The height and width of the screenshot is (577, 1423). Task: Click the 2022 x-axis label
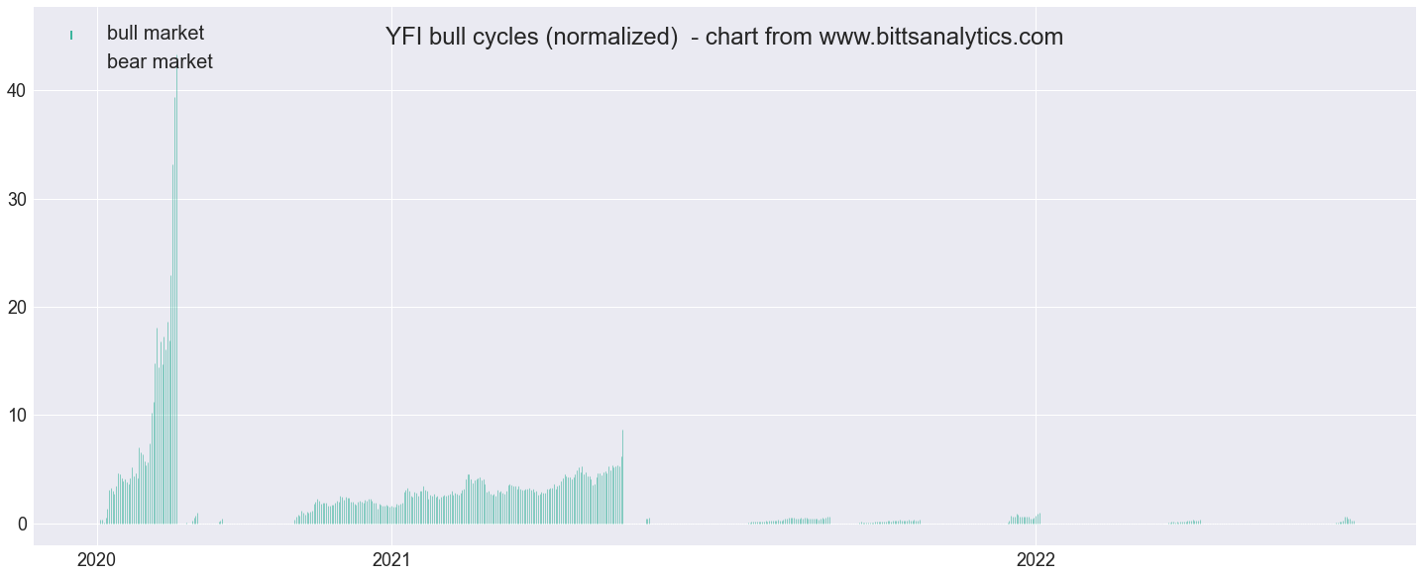pyautogui.click(x=1037, y=560)
